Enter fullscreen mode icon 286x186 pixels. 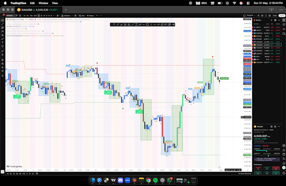(266, 16)
